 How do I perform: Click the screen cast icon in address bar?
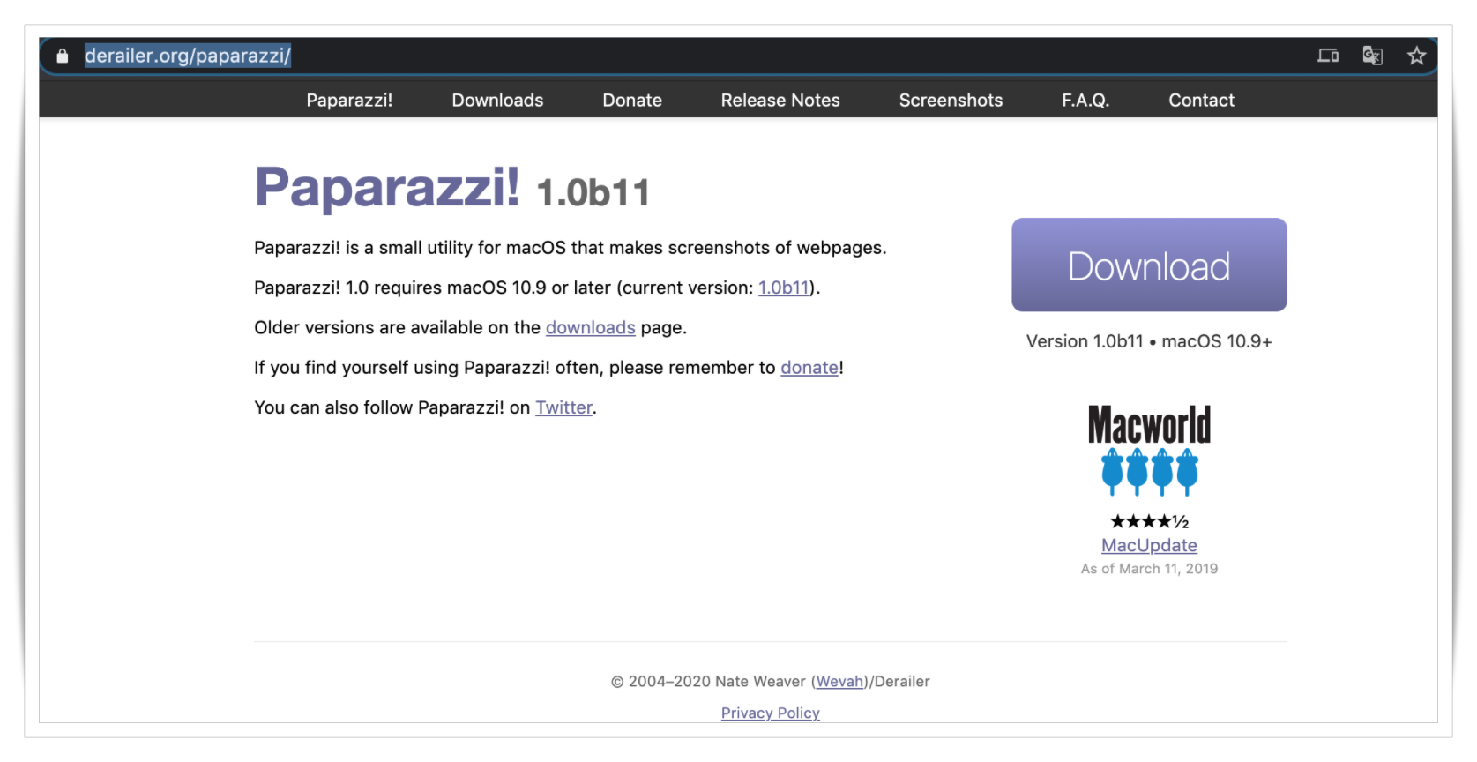tap(1328, 56)
